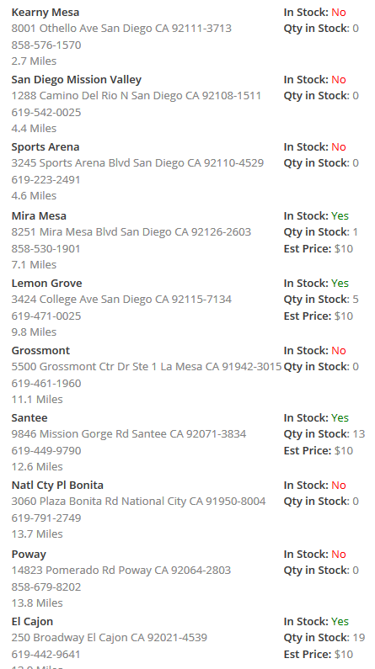Click the Kearny Mesa store name

[46, 13]
